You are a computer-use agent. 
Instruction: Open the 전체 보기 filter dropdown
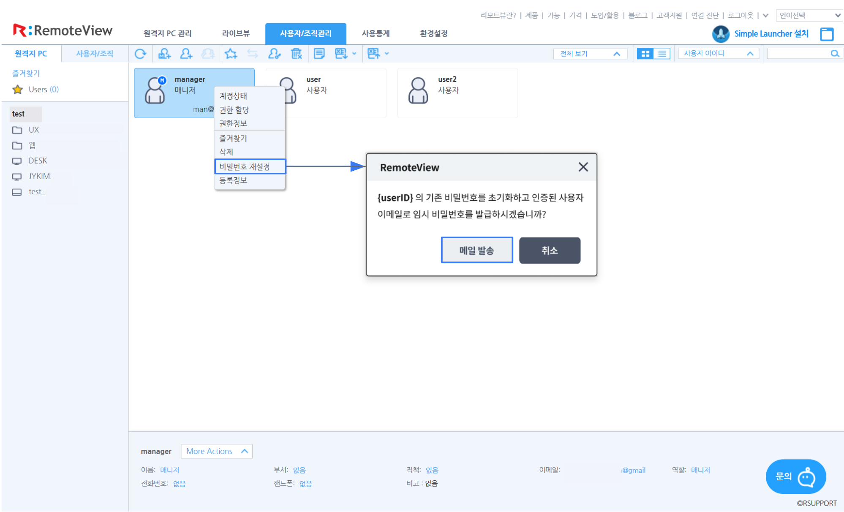590,54
